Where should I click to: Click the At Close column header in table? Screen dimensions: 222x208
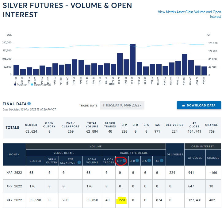(x=195, y=158)
